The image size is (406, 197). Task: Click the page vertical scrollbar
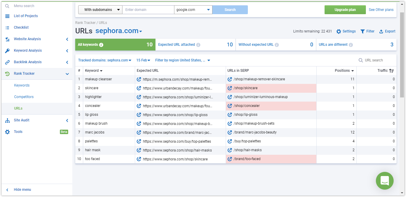coord(402,55)
